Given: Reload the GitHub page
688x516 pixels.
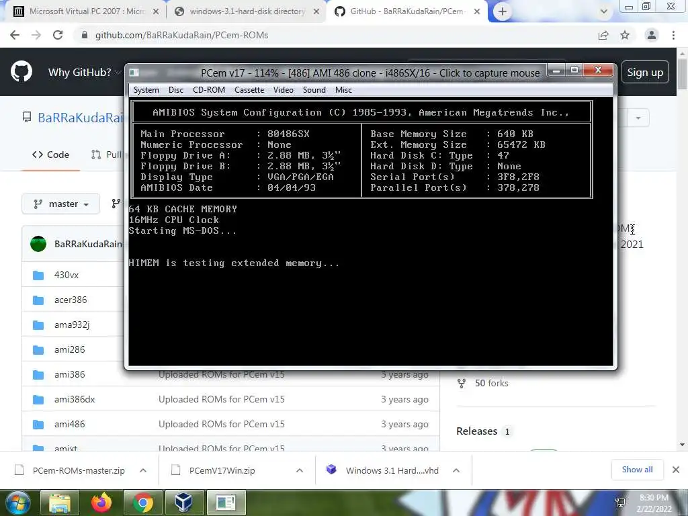Looking at the screenshot, I should pos(58,35).
